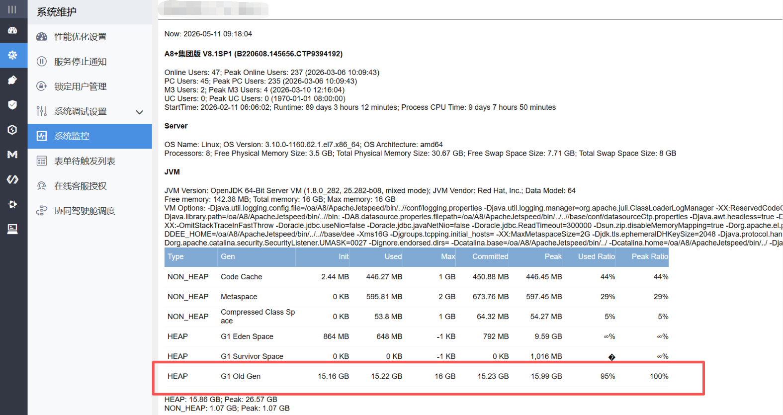Click the NON_HEAP: 1.07 GB summary line
Screen dimensions: 783x415
(x=227, y=409)
